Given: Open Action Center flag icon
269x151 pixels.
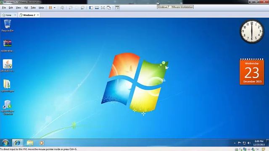Looking at the screenshot, I should tap(239, 143).
